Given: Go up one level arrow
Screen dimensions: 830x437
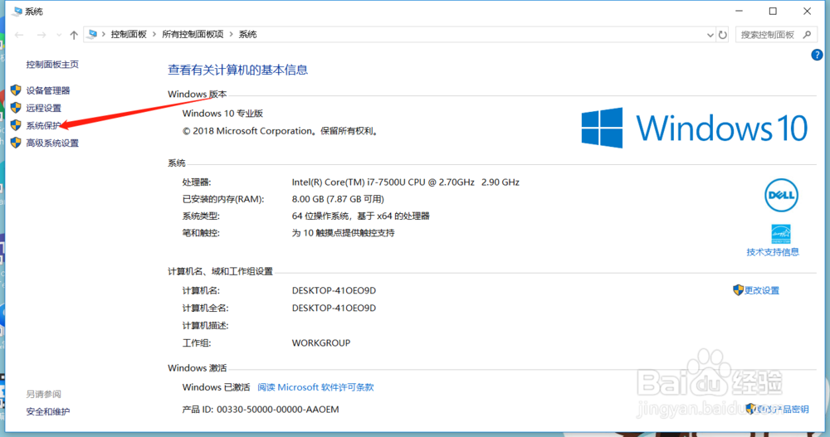Looking at the screenshot, I should [74, 35].
